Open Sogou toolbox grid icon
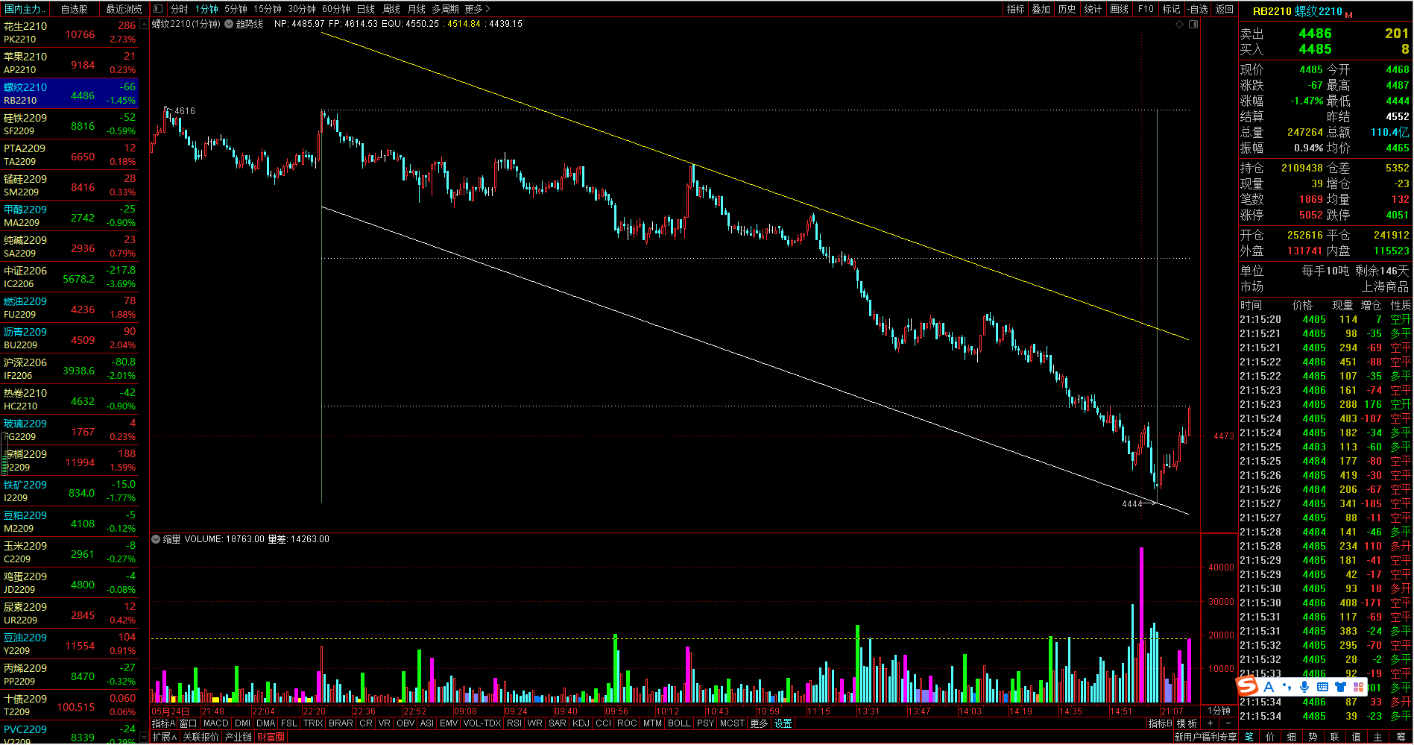The height and width of the screenshot is (745, 1414). (1358, 687)
